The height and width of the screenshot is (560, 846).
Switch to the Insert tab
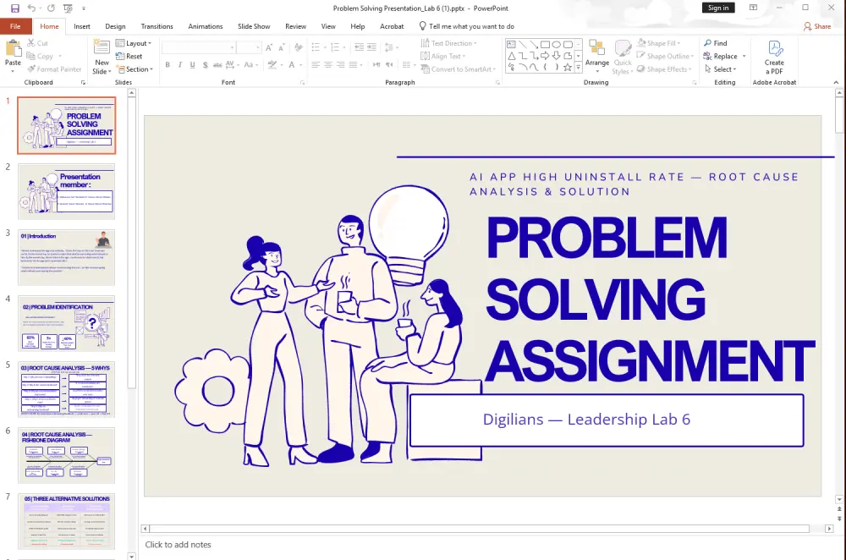pyautogui.click(x=82, y=26)
